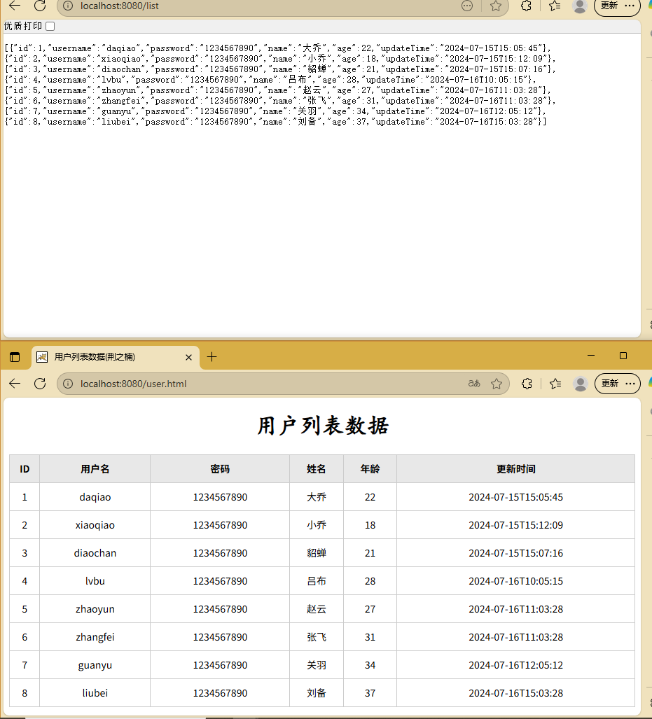View site info icon in user.html window
Viewport: 652px width, 719px height.
68,384
